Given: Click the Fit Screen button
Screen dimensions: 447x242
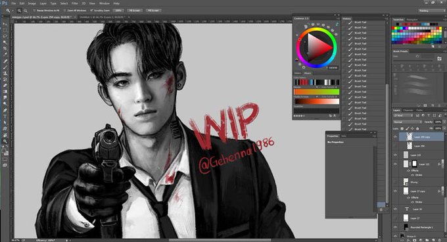Looking at the screenshot, I should [x=135, y=11].
